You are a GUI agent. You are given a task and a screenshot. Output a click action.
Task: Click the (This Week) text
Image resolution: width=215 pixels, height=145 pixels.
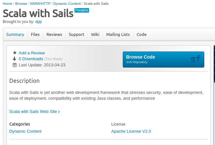click(53, 59)
